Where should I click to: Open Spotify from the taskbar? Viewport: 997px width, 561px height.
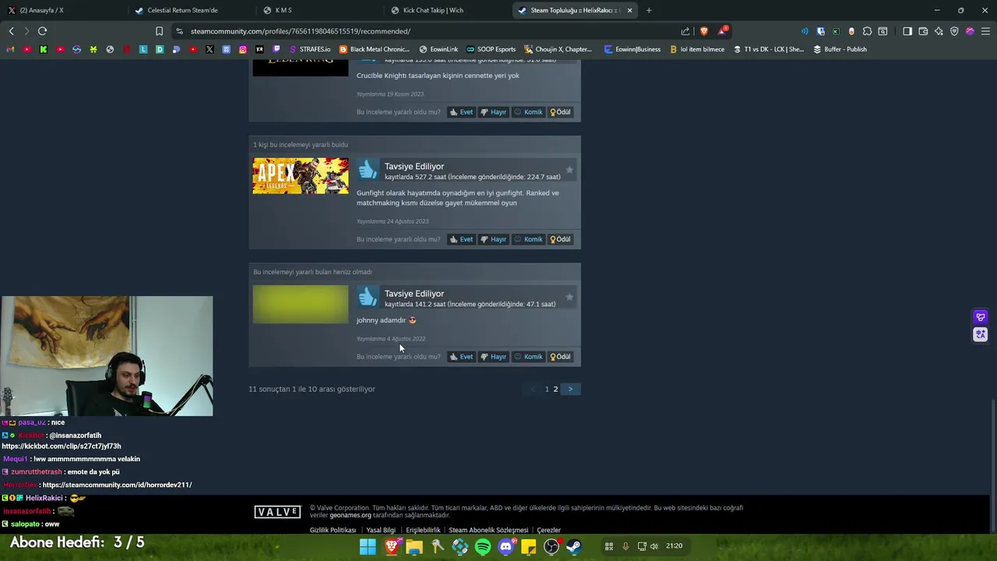[x=483, y=546]
